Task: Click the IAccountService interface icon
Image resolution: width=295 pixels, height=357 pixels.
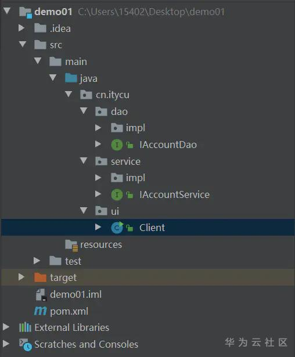Action: tap(117, 194)
